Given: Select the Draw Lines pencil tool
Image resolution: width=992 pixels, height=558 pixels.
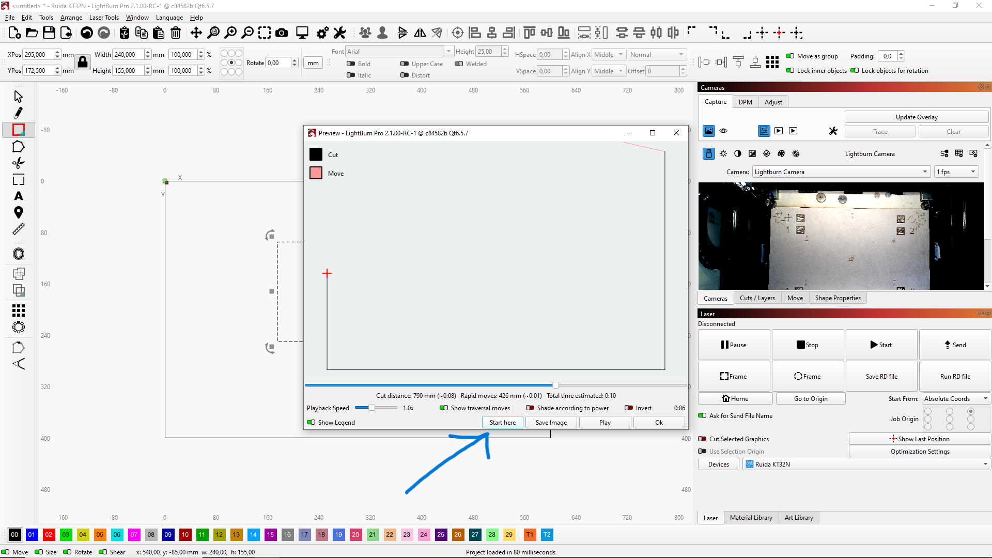Looking at the screenshot, I should pyautogui.click(x=19, y=113).
